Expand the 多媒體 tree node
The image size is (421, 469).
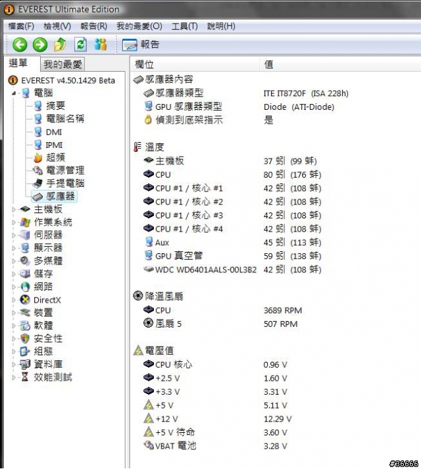tap(14, 261)
